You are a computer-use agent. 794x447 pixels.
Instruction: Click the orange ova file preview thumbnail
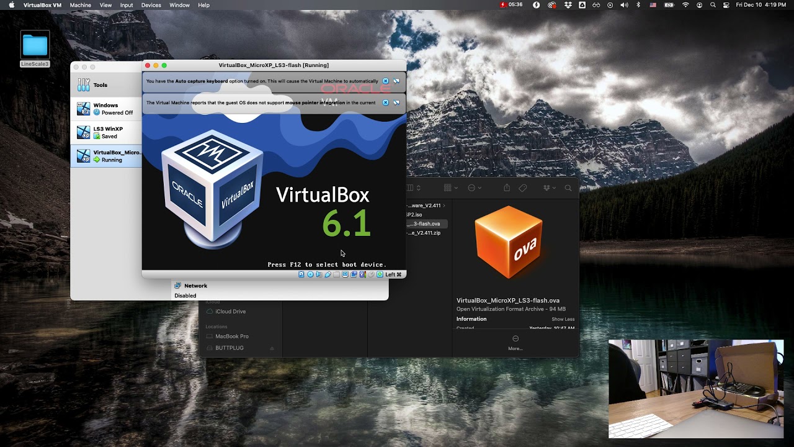(x=509, y=242)
